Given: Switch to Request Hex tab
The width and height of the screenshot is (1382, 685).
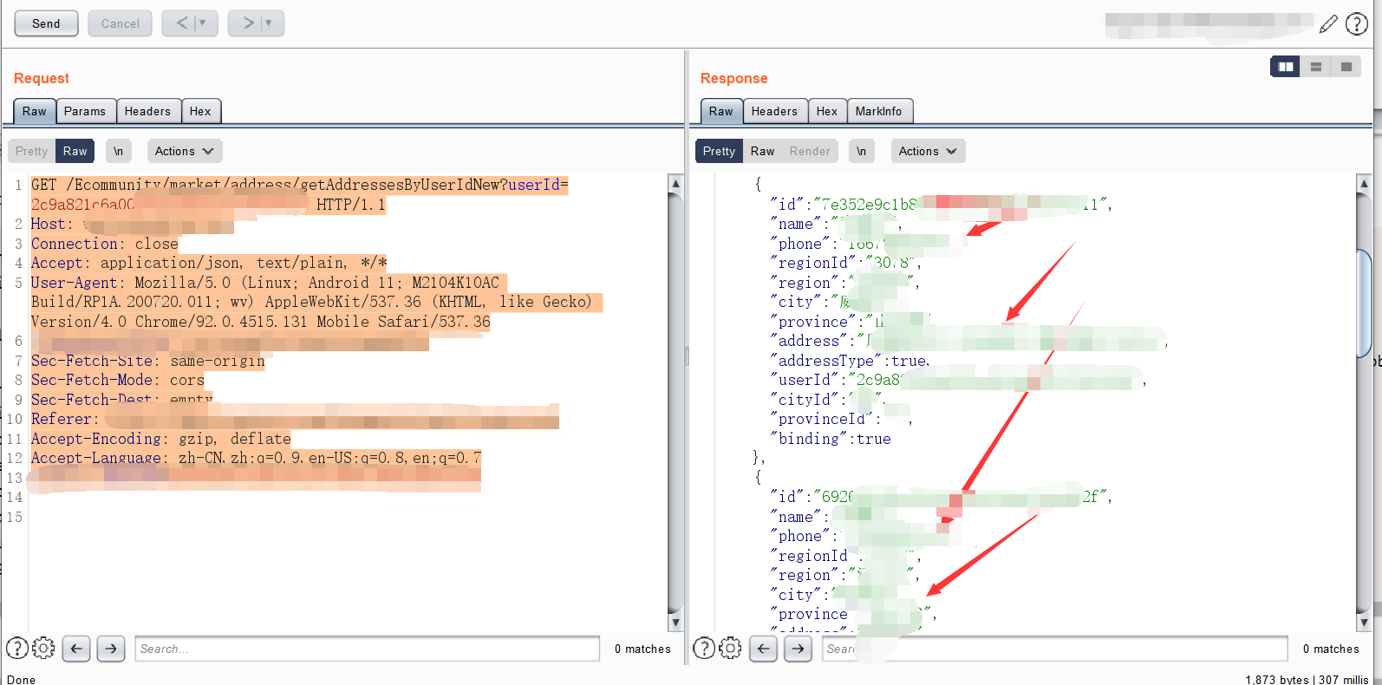Looking at the screenshot, I should coord(200,111).
